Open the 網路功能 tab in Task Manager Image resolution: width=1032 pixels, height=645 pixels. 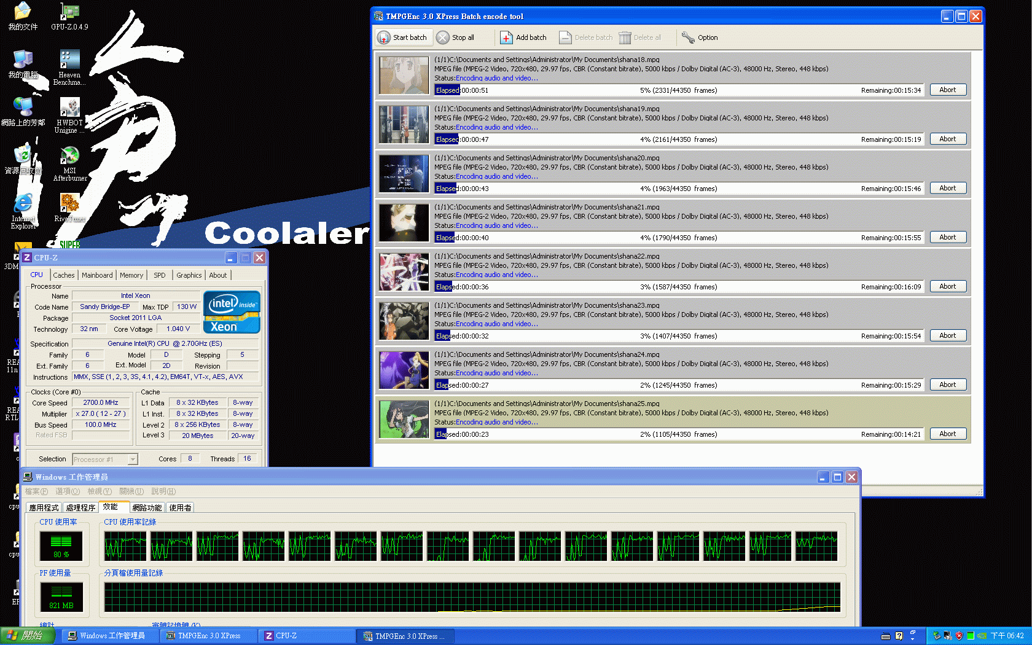(147, 507)
